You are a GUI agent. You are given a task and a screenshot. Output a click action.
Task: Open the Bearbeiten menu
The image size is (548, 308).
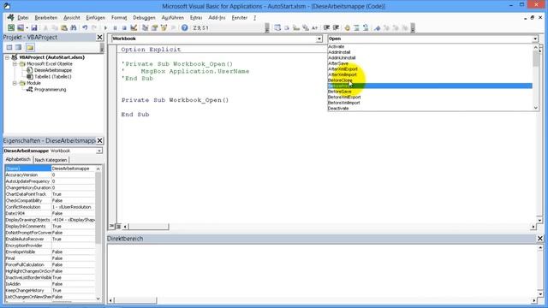pyautogui.click(x=45, y=17)
